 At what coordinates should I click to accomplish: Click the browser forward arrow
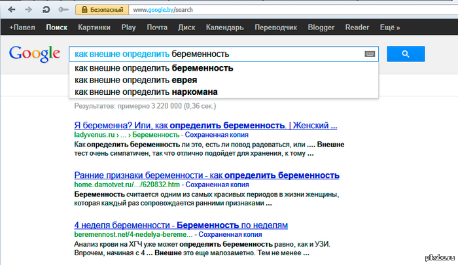coord(28,10)
